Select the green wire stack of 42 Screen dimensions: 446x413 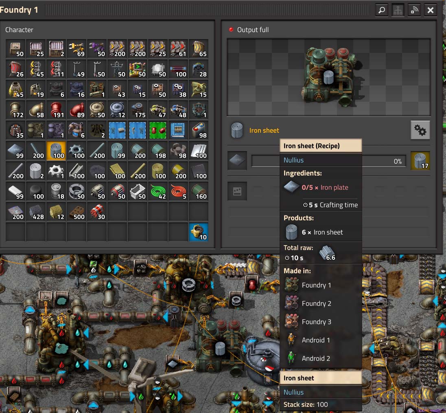[158, 191]
